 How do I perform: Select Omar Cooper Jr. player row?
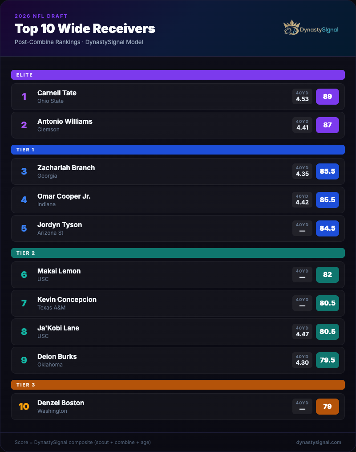coord(178,200)
